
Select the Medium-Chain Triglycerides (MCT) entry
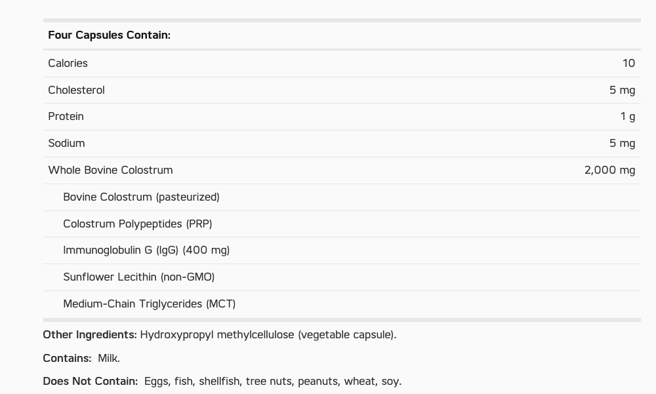[x=150, y=304]
